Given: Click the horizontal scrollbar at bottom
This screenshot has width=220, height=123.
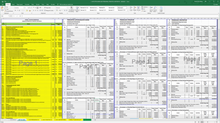Looking at the screenshot, I should point(210,120).
